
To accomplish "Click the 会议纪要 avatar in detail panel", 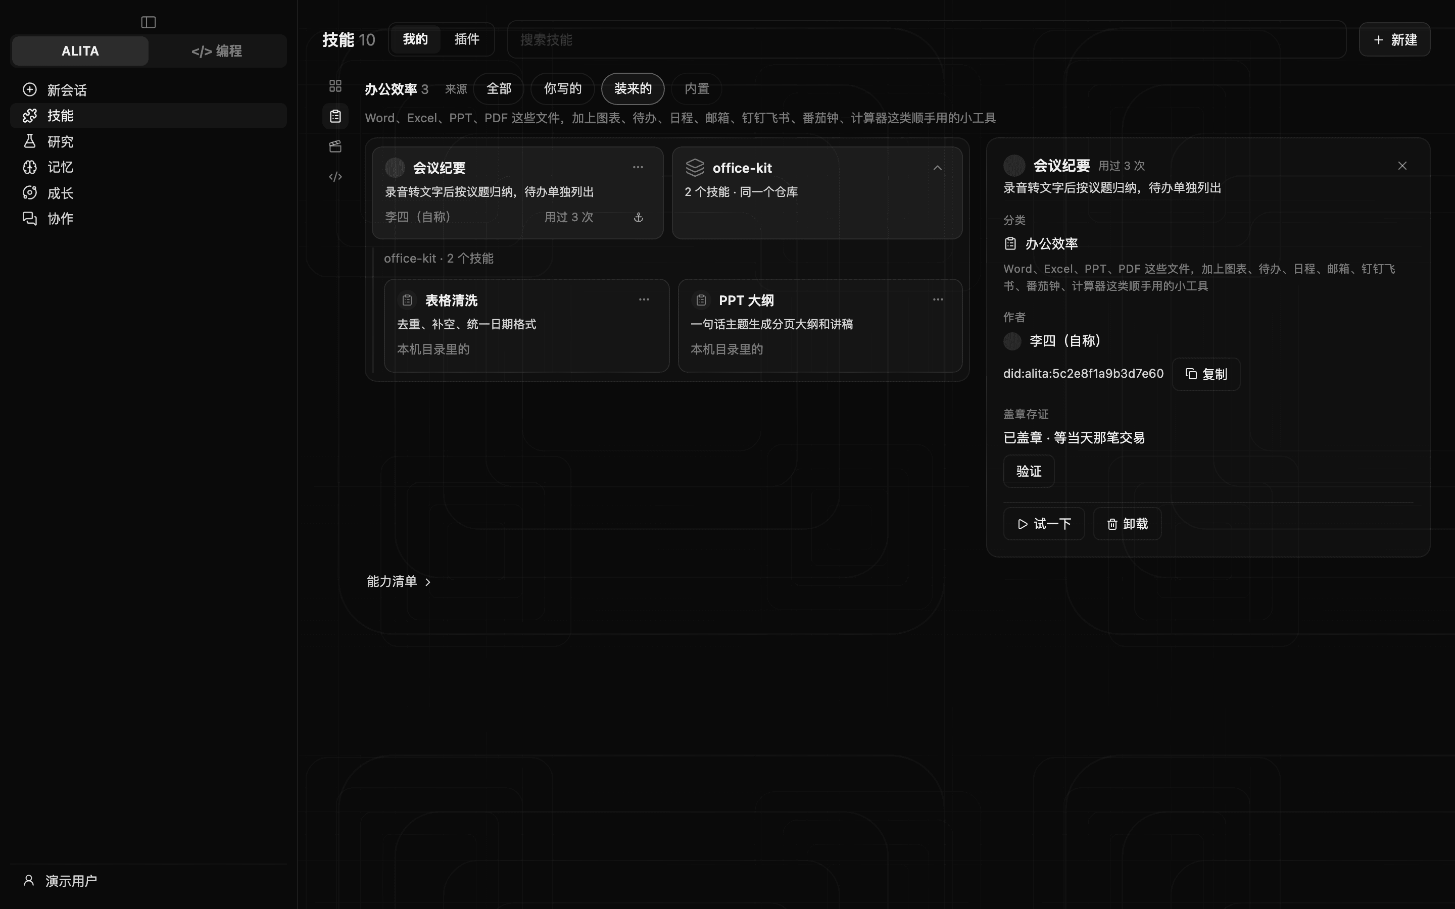I will (1014, 165).
